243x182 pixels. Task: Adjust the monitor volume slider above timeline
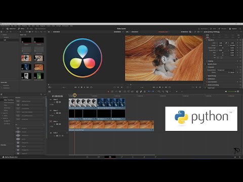click(x=232, y=92)
